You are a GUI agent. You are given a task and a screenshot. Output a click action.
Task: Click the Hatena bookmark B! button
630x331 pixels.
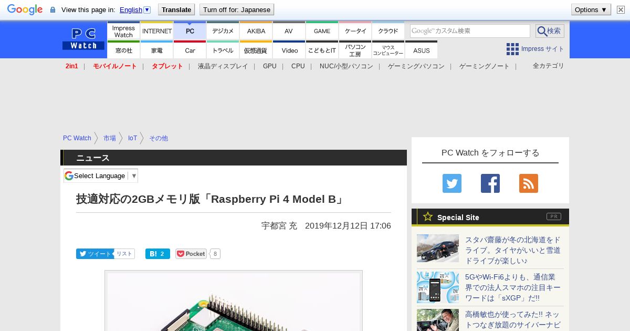[157, 254]
